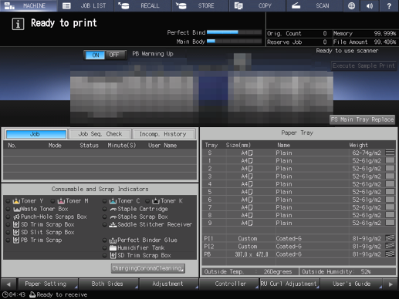Click the Punch-Hole Scraps Box icon
The height and width of the screenshot is (299, 399).
16,217
